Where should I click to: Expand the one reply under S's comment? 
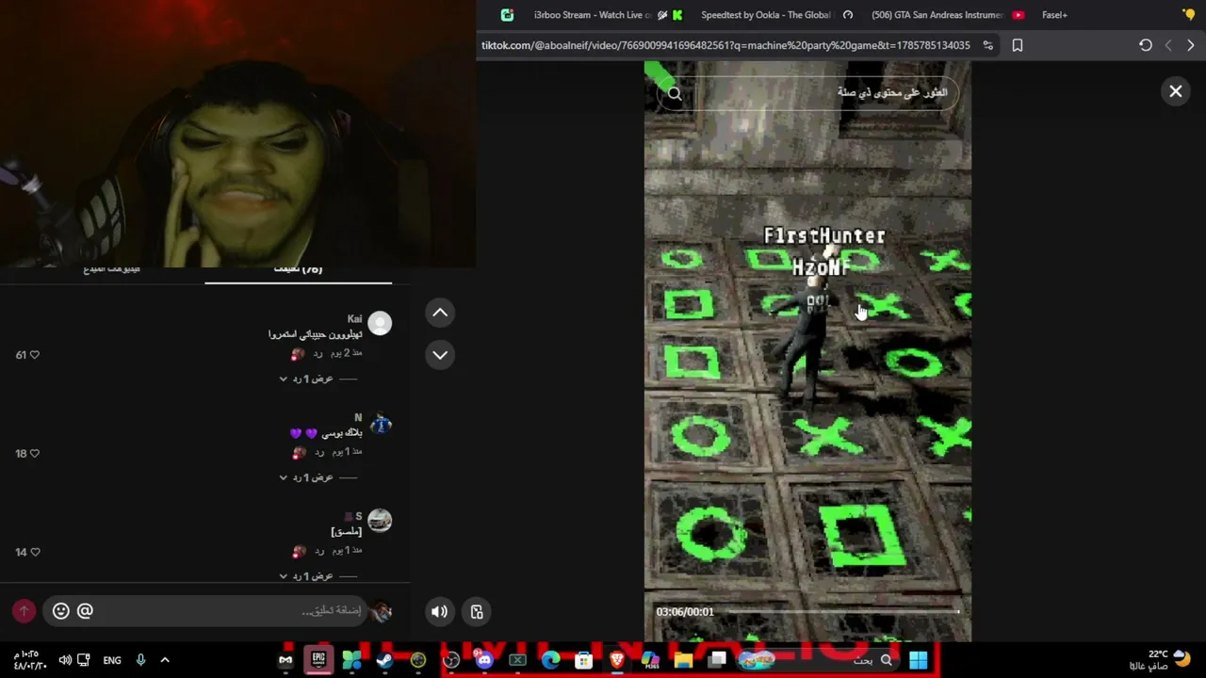pos(306,576)
